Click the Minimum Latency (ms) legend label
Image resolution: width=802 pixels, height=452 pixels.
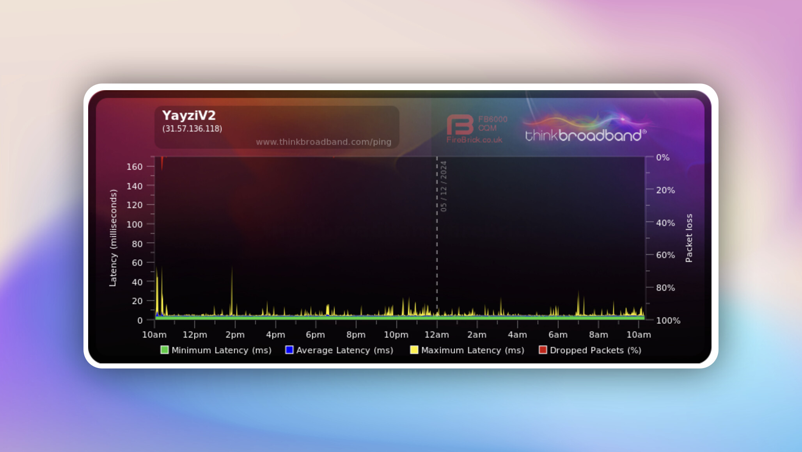point(222,350)
